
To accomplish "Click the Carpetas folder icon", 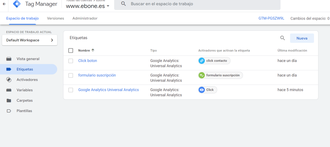I will point(9,101).
